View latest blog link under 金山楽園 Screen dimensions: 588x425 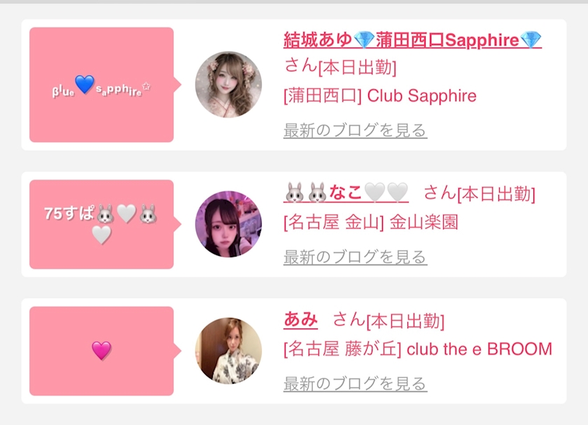coord(355,257)
